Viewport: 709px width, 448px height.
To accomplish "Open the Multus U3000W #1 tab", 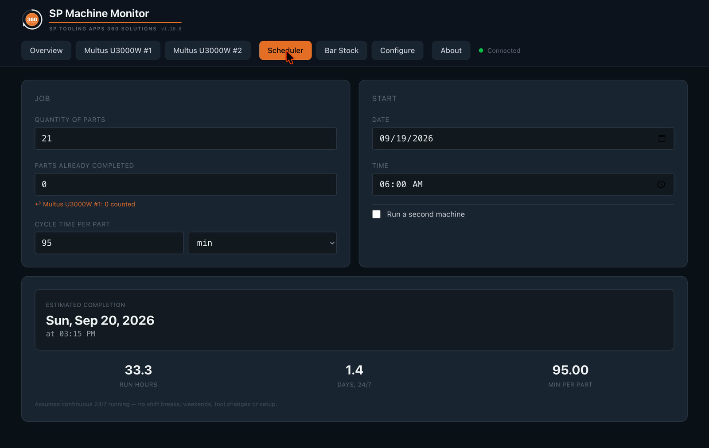I will tap(118, 50).
